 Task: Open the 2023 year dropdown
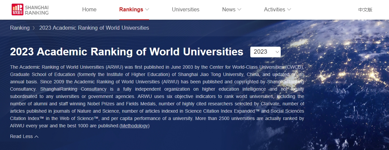pos(265,52)
